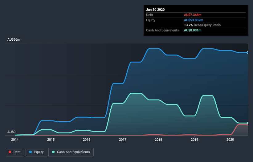Click the Cash And Equivalents endpoint marker
This screenshot has height=162, width=253.
[248, 123]
